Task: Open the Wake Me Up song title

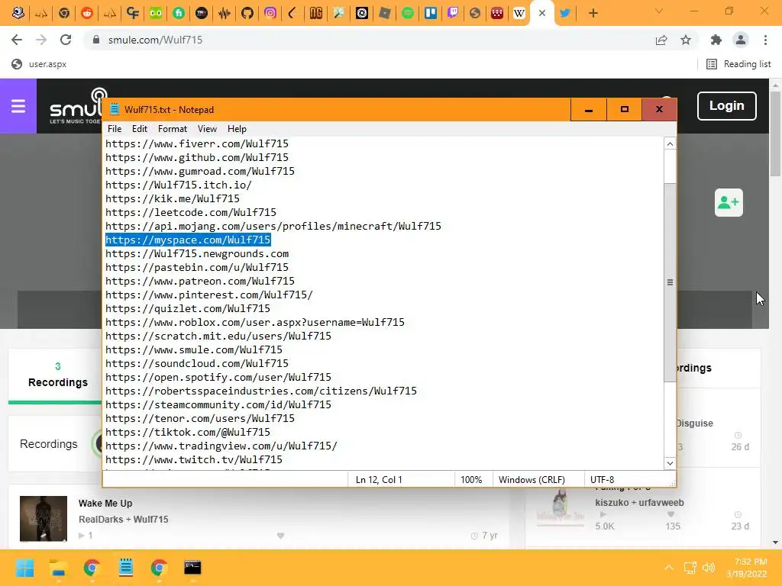Action: point(105,504)
